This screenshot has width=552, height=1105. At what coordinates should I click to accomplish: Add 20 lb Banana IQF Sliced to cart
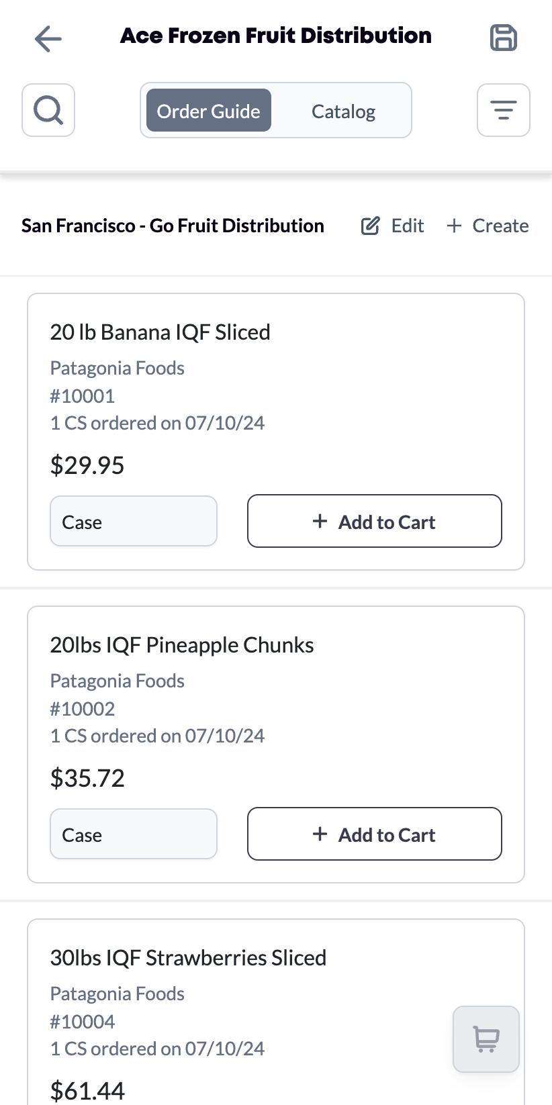point(375,521)
